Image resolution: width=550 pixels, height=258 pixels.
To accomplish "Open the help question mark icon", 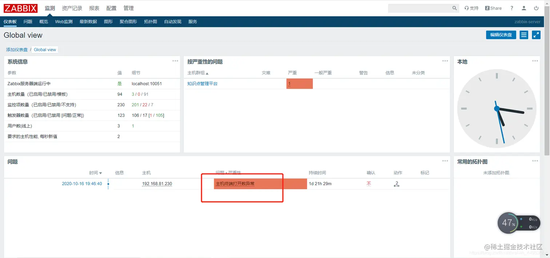I will coord(512,8).
